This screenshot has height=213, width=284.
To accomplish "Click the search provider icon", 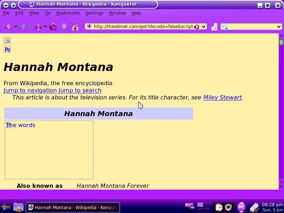I will [x=225, y=27].
